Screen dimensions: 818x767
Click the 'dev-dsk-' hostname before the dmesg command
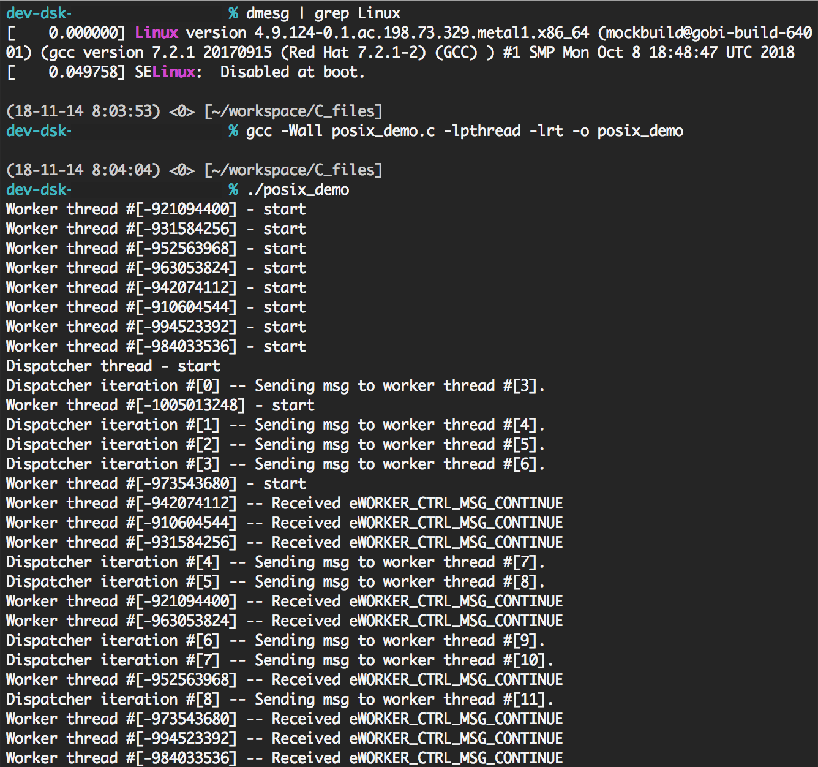[39, 13]
